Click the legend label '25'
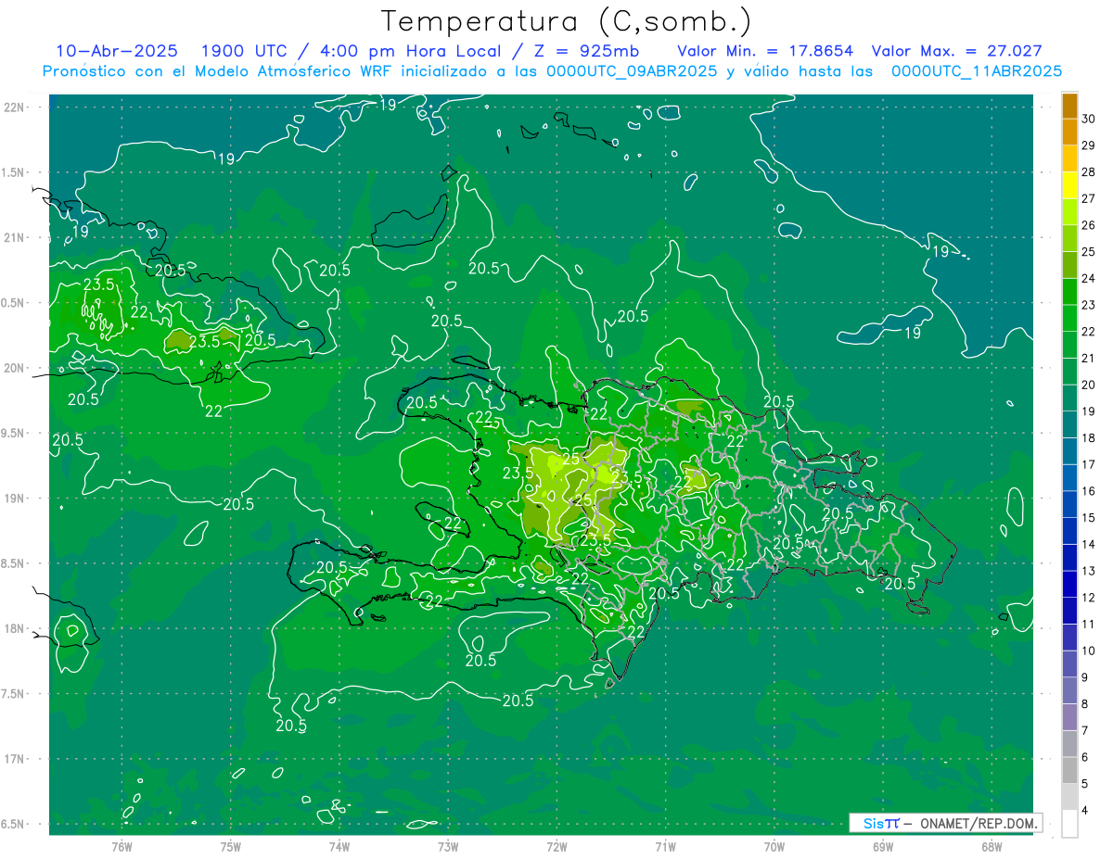The height and width of the screenshot is (859, 1113). tap(1089, 251)
